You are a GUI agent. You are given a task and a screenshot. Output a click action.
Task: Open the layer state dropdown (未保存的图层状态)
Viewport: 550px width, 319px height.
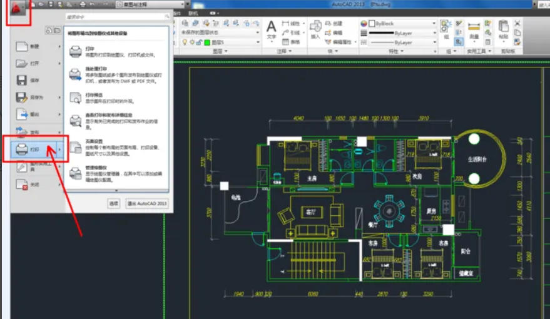[220, 33]
